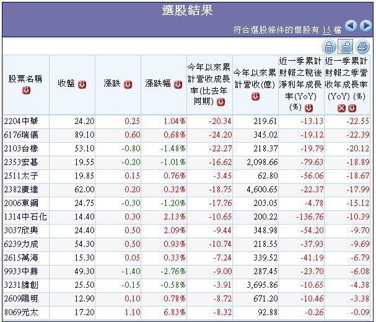The image size is (376, 322).
Task: Click closing price 62.00 of 廣達
Action: click(84, 189)
